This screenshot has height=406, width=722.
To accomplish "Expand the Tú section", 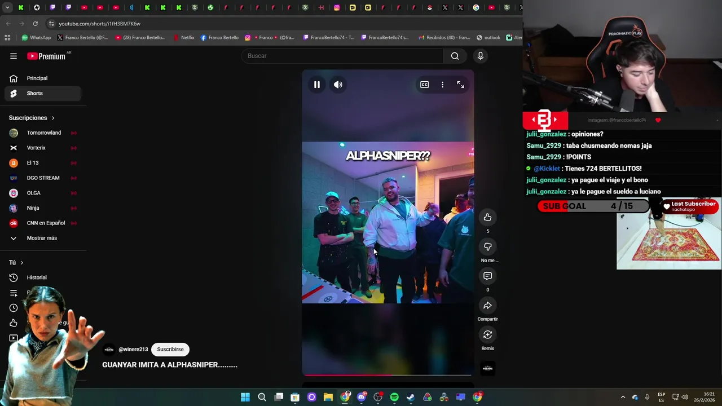I will pos(16,262).
